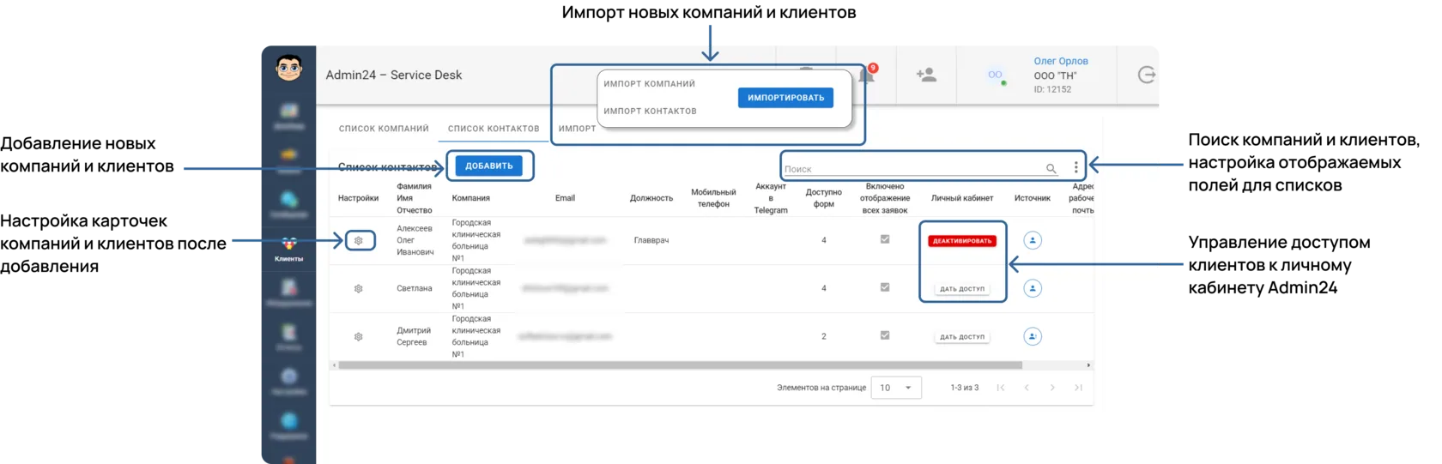Screen dimensions: 1442x464
Task: Click the magnifier icon in the search field
Action: click(x=1051, y=169)
